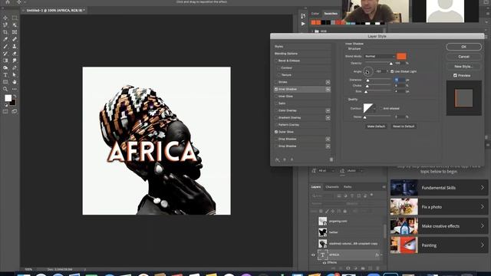Select the Path Selection arrow tool
The width and height of the screenshot is (491, 276).
point(15,75)
